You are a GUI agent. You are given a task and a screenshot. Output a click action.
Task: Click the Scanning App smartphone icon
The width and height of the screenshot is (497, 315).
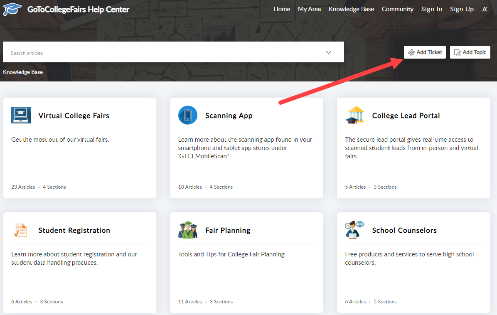tap(188, 115)
